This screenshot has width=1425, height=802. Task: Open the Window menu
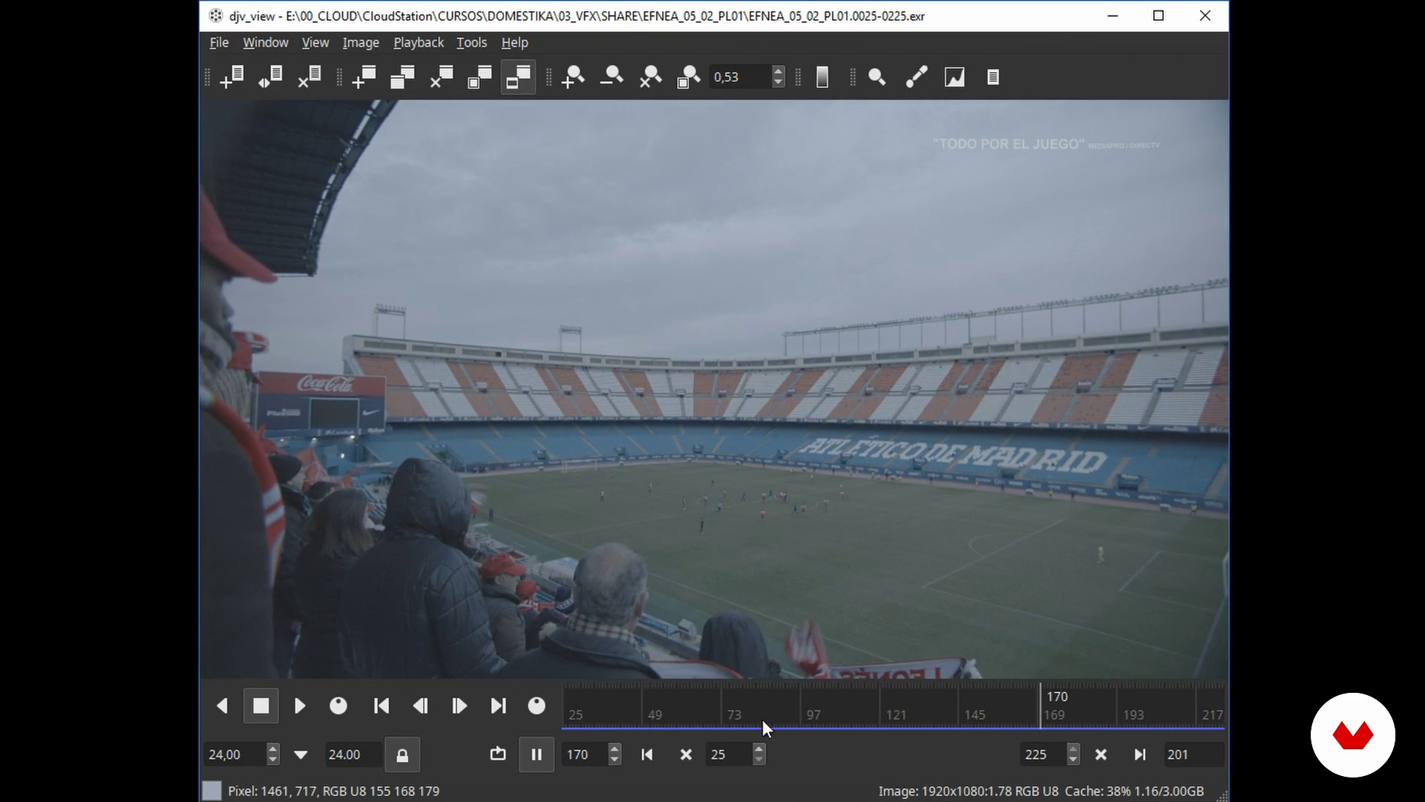click(x=265, y=43)
